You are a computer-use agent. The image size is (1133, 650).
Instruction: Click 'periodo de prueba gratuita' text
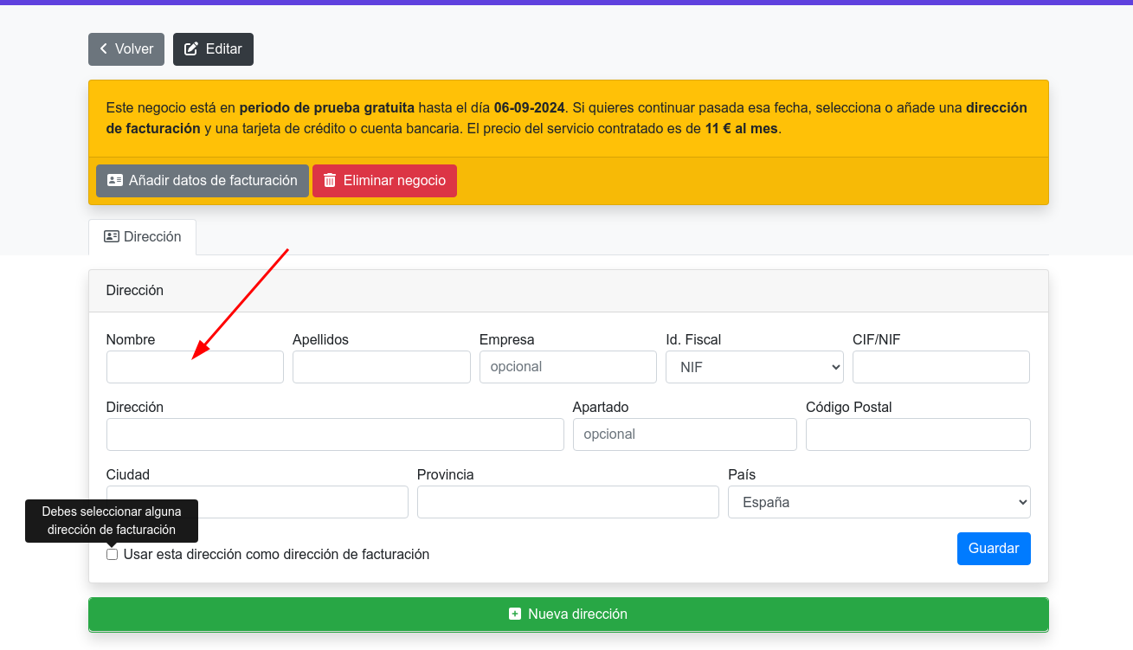(x=326, y=108)
